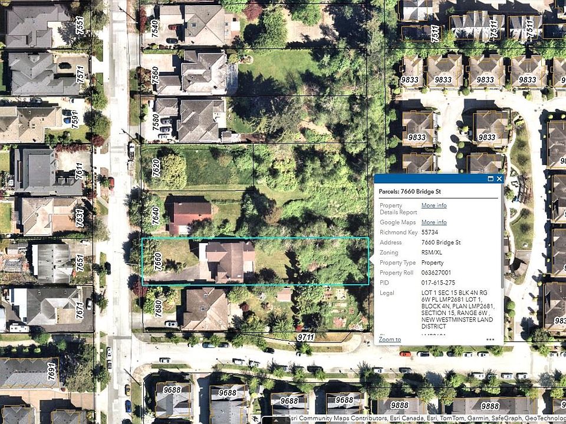Click parcel label 9711 on the map
Image resolution: width=566 pixels, height=424 pixels.
[x=306, y=337]
